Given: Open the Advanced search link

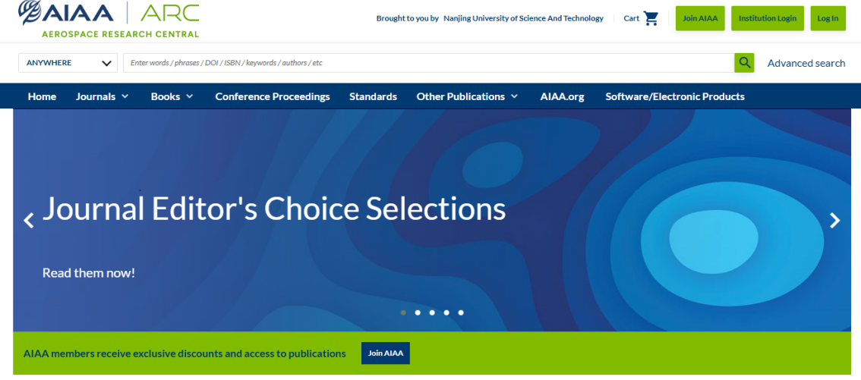Looking at the screenshot, I should (806, 63).
